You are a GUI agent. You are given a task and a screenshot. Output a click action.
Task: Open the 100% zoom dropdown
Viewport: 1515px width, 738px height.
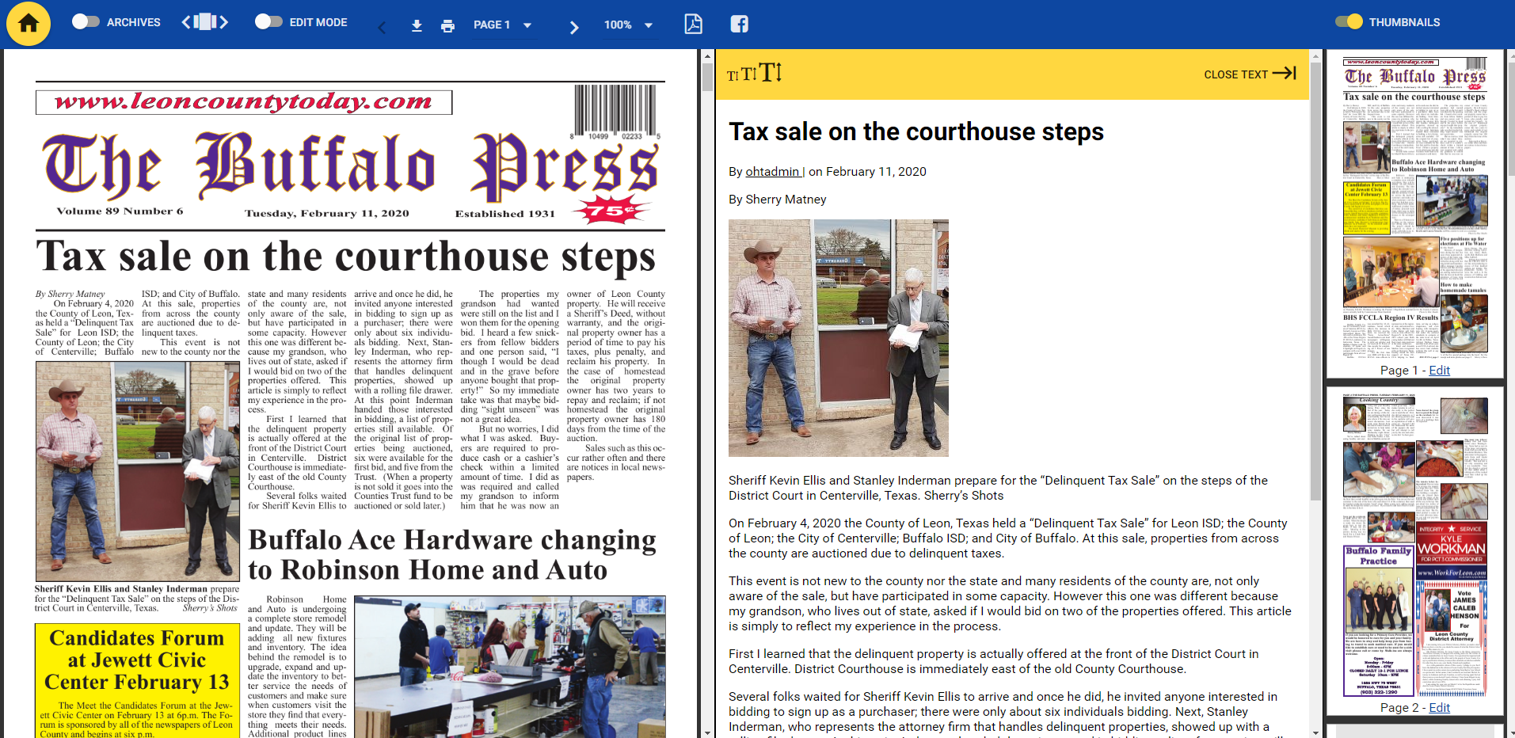(628, 25)
